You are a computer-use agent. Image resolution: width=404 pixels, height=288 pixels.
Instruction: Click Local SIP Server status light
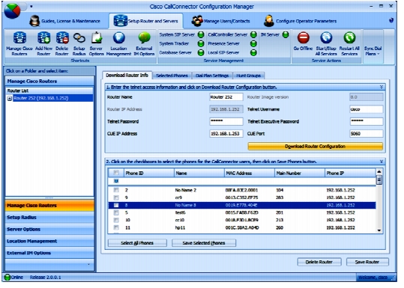pos(254,52)
